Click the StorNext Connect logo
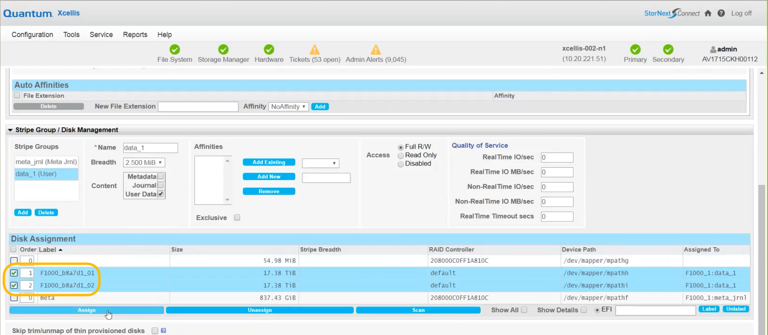This screenshot has height=335, width=768. [672, 13]
